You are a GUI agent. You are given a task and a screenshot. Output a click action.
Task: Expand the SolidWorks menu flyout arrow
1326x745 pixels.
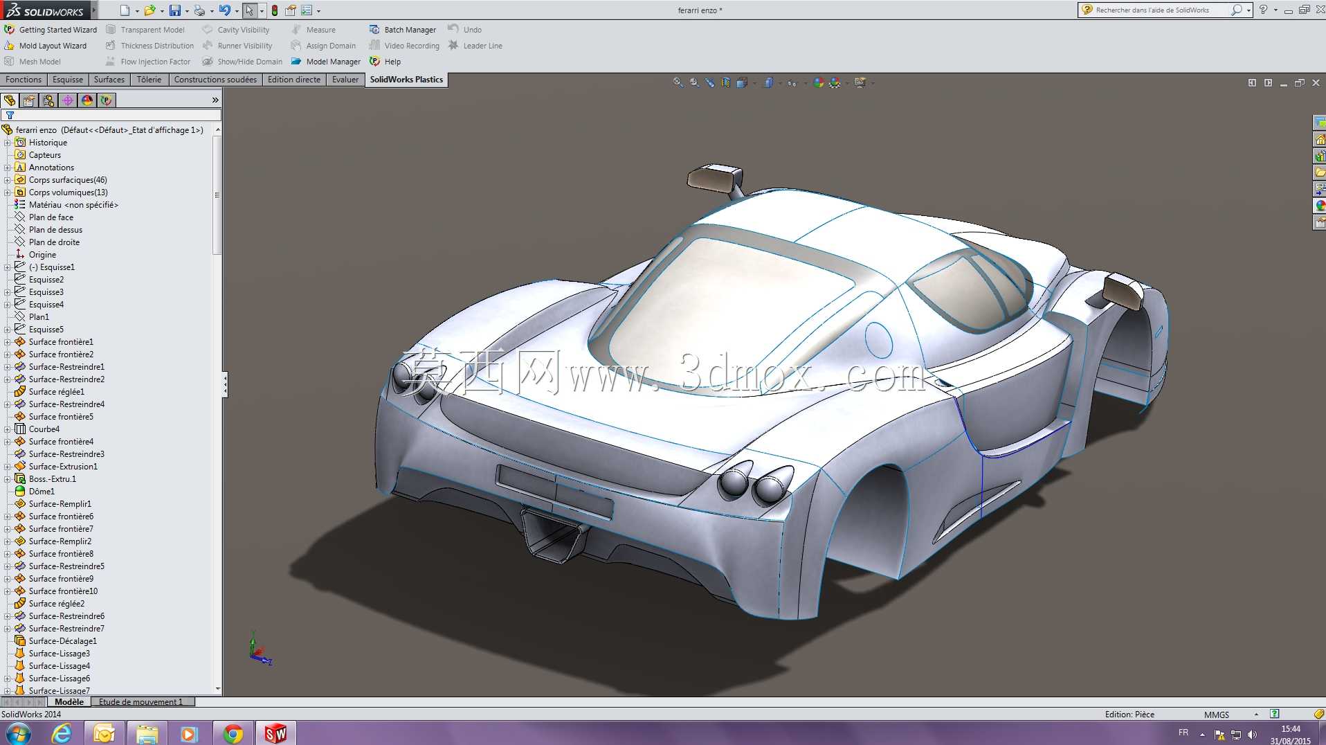pyautogui.click(x=94, y=10)
